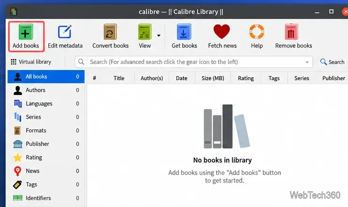This screenshot has width=348, height=207.
Task: Click the Add books toolbar icon
Action: coord(26,32)
